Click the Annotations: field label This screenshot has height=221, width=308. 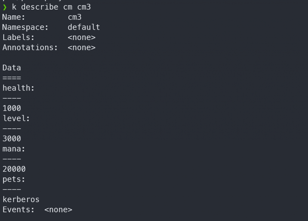click(30, 48)
